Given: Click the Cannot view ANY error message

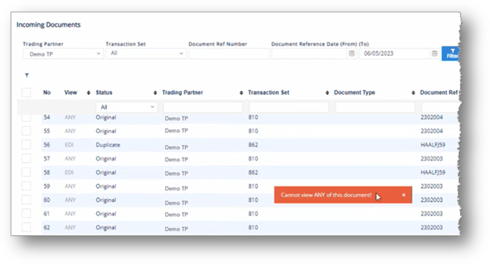Looking at the screenshot, I should [x=326, y=195].
